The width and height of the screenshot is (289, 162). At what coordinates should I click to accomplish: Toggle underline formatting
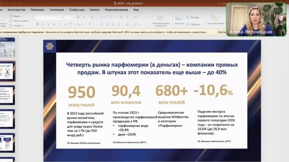[48, 24]
